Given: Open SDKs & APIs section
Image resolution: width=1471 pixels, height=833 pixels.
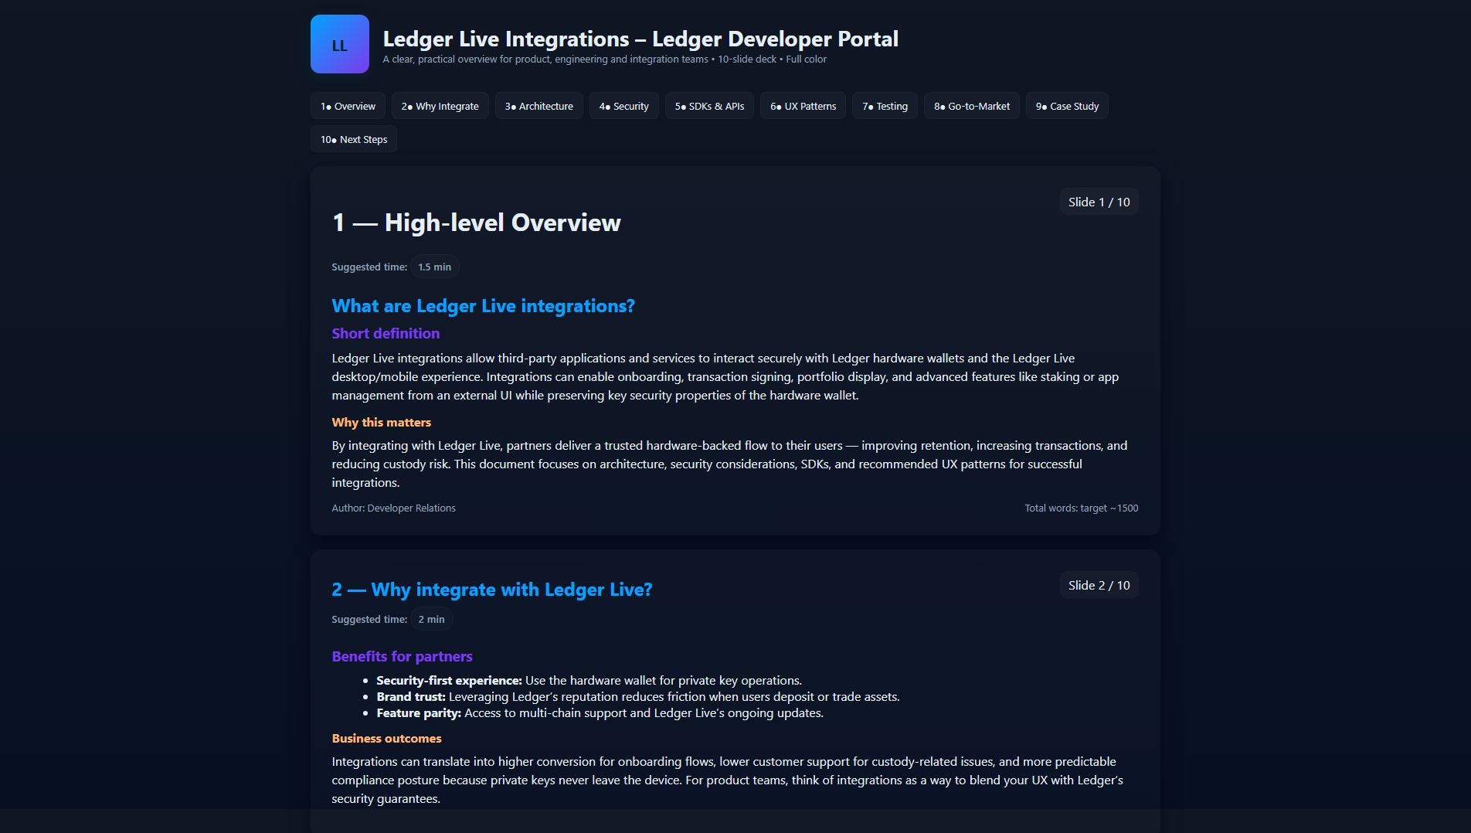Looking at the screenshot, I should tap(709, 107).
